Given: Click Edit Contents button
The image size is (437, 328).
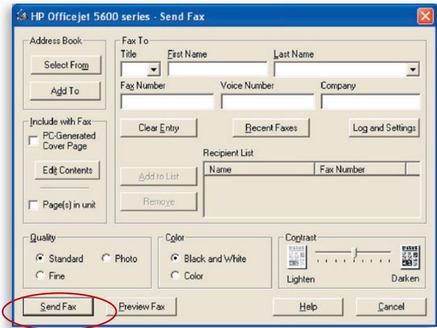Looking at the screenshot, I should point(67,170).
